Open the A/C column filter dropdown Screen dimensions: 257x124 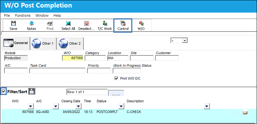pos(56,106)
